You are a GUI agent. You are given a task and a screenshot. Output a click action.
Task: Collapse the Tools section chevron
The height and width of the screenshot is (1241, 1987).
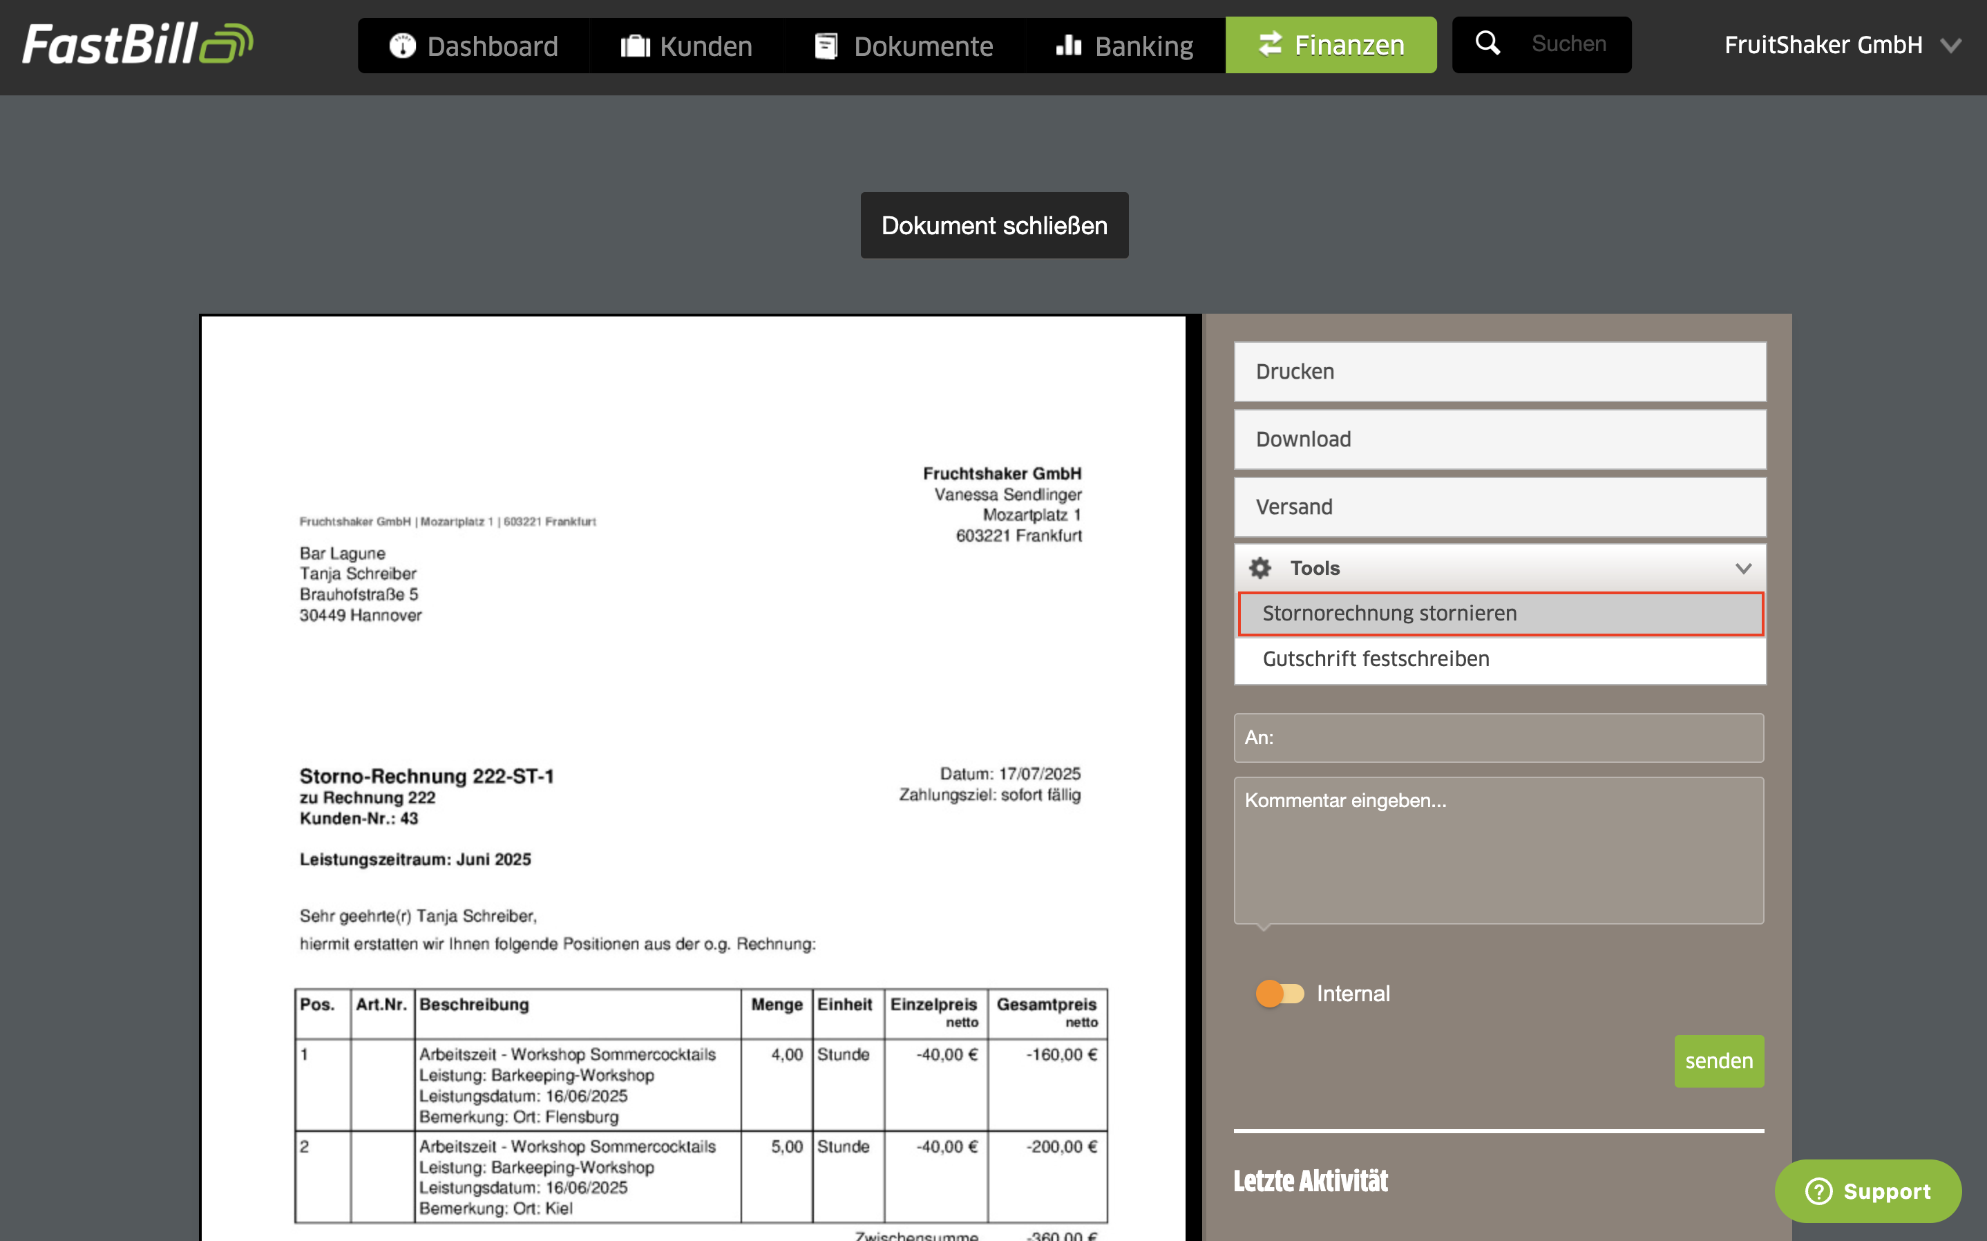click(1743, 568)
